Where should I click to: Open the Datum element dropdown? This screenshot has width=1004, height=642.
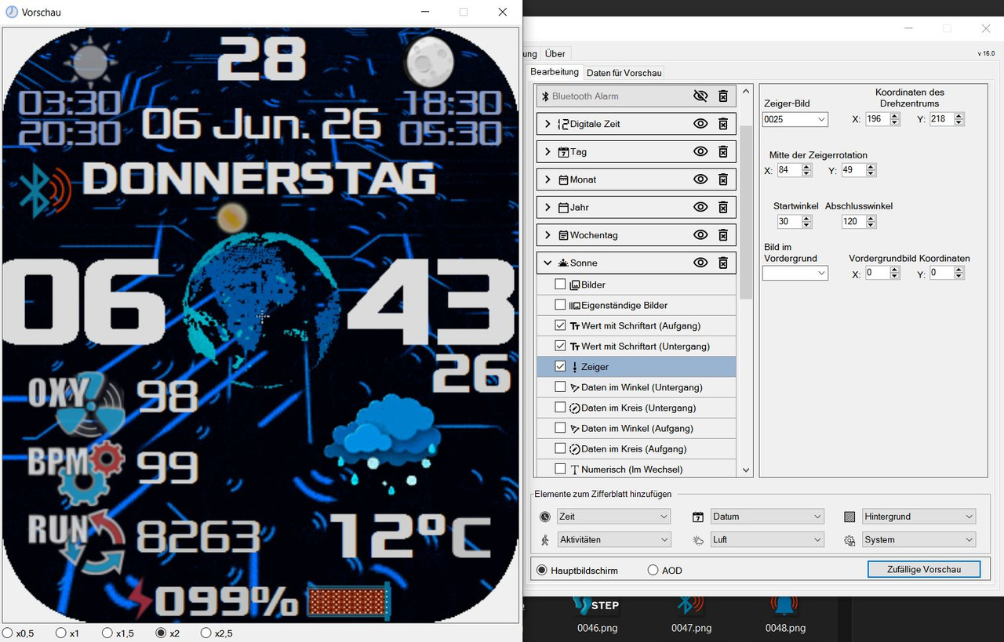(x=767, y=517)
